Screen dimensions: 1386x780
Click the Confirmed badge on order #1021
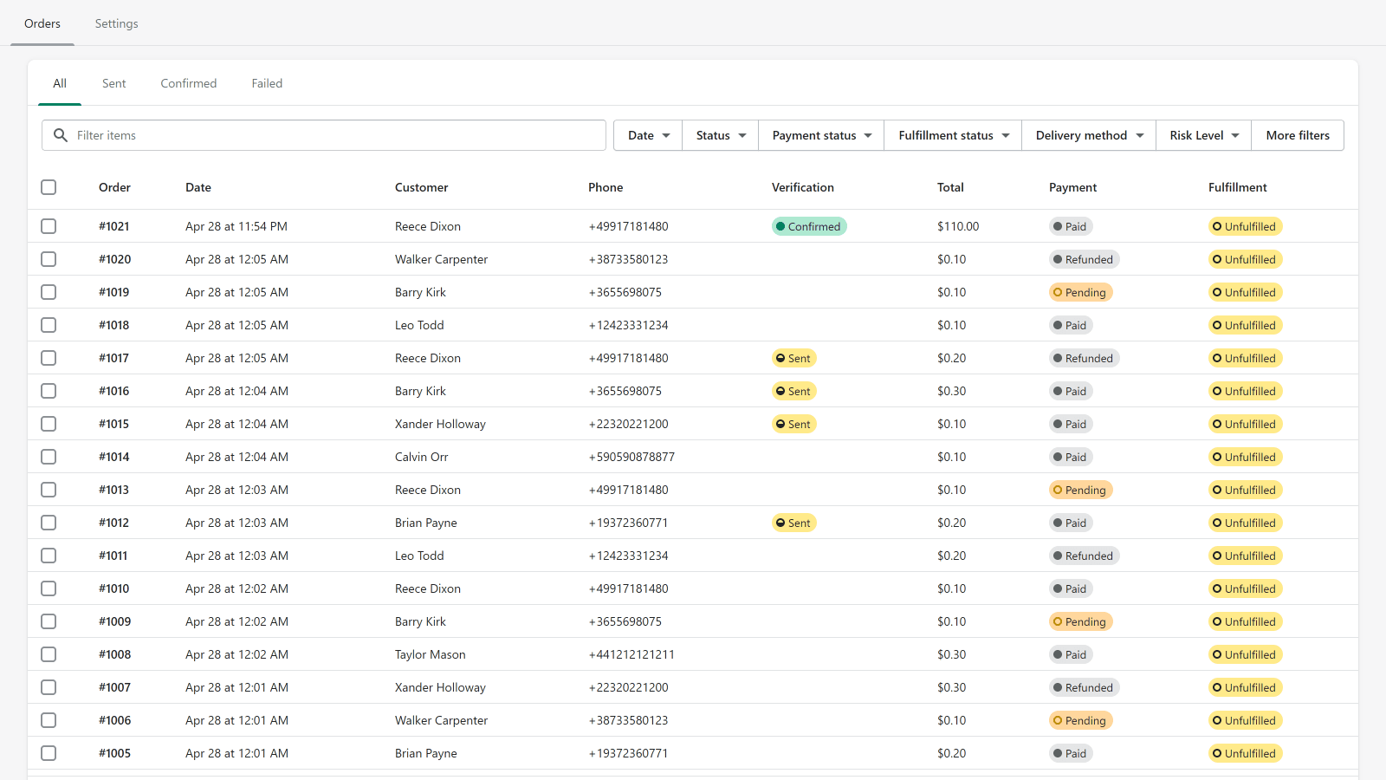click(x=808, y=226)
